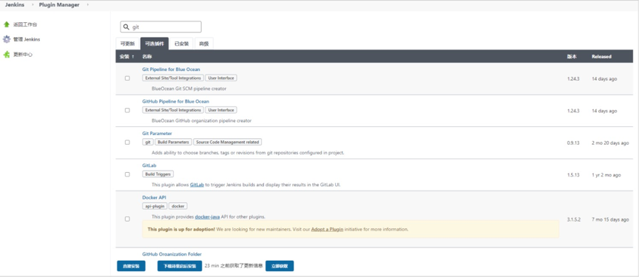
Task: Select the Docker API plugin checkbox
Action: tap(127, 219)
